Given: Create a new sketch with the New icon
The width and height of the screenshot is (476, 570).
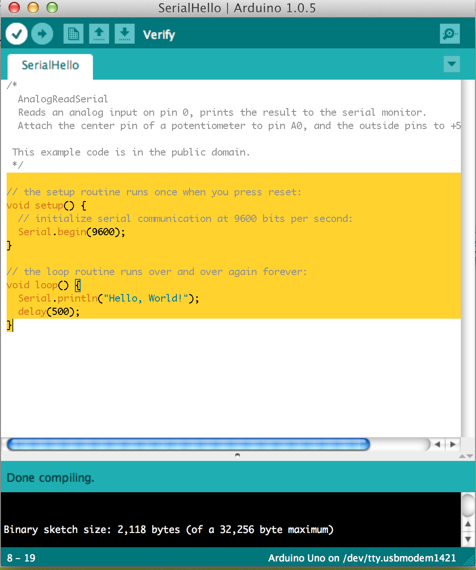Looking at the screenshot, I should (x=73, y=34).
